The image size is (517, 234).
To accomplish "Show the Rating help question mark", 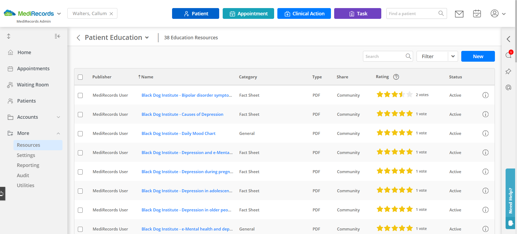I will (x=396, y=77).
